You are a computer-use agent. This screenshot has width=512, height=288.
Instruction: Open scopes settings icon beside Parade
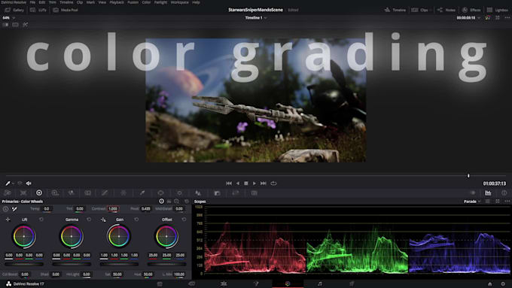487,202
